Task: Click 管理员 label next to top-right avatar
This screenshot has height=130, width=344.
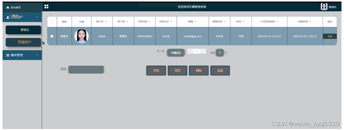Action: pyautogui.click(x=332, y=7)
